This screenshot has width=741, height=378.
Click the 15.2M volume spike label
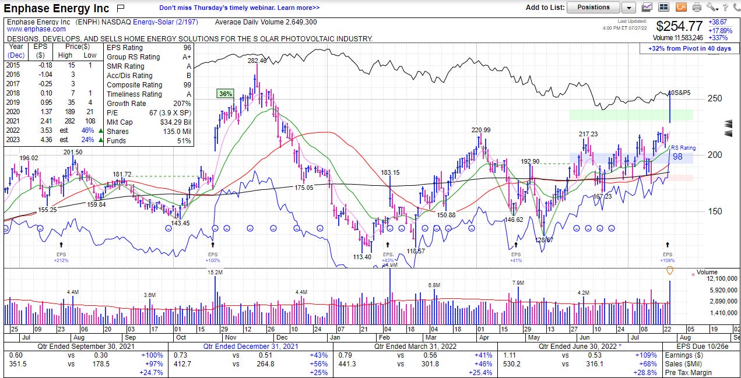coord(215,272)
